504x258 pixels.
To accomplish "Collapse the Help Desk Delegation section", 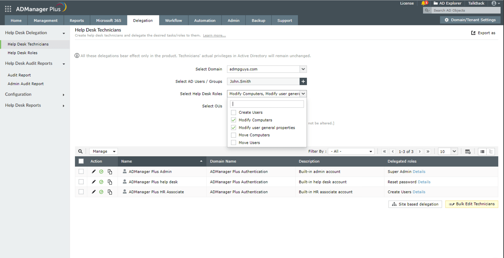I will [x=64, y=33].
